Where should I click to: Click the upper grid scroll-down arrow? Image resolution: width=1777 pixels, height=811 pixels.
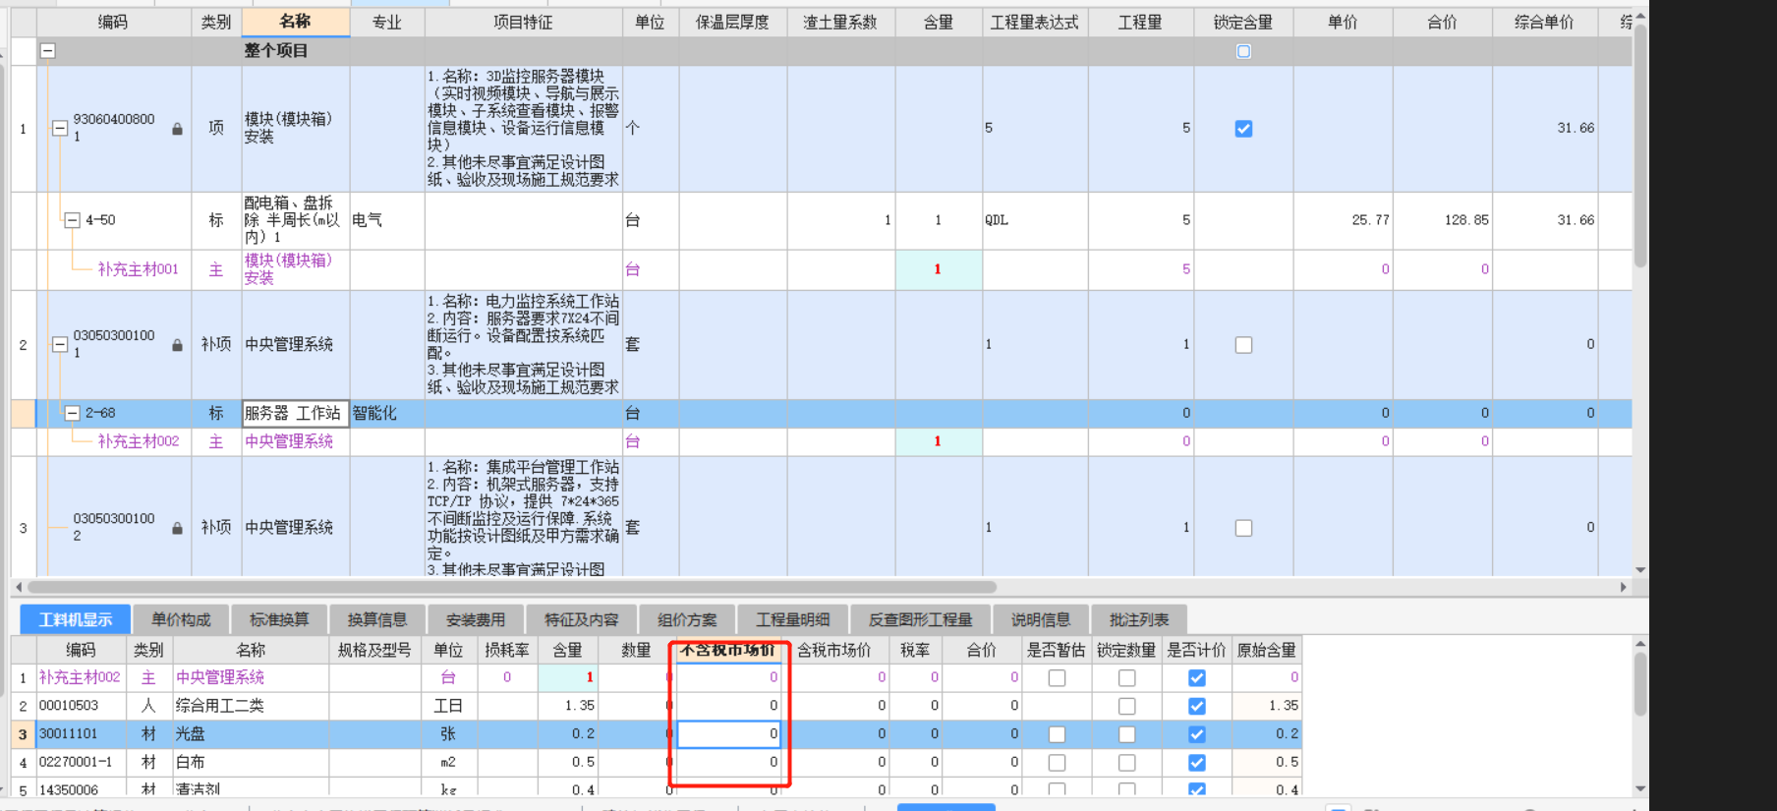(x=1640, y=570)
